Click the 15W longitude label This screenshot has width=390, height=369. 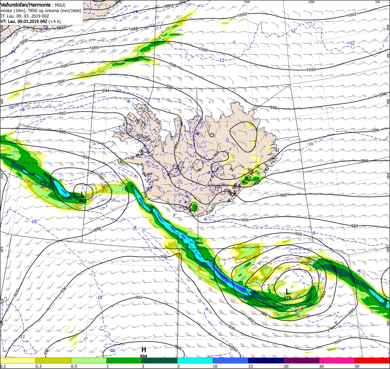tap(247, 2)
